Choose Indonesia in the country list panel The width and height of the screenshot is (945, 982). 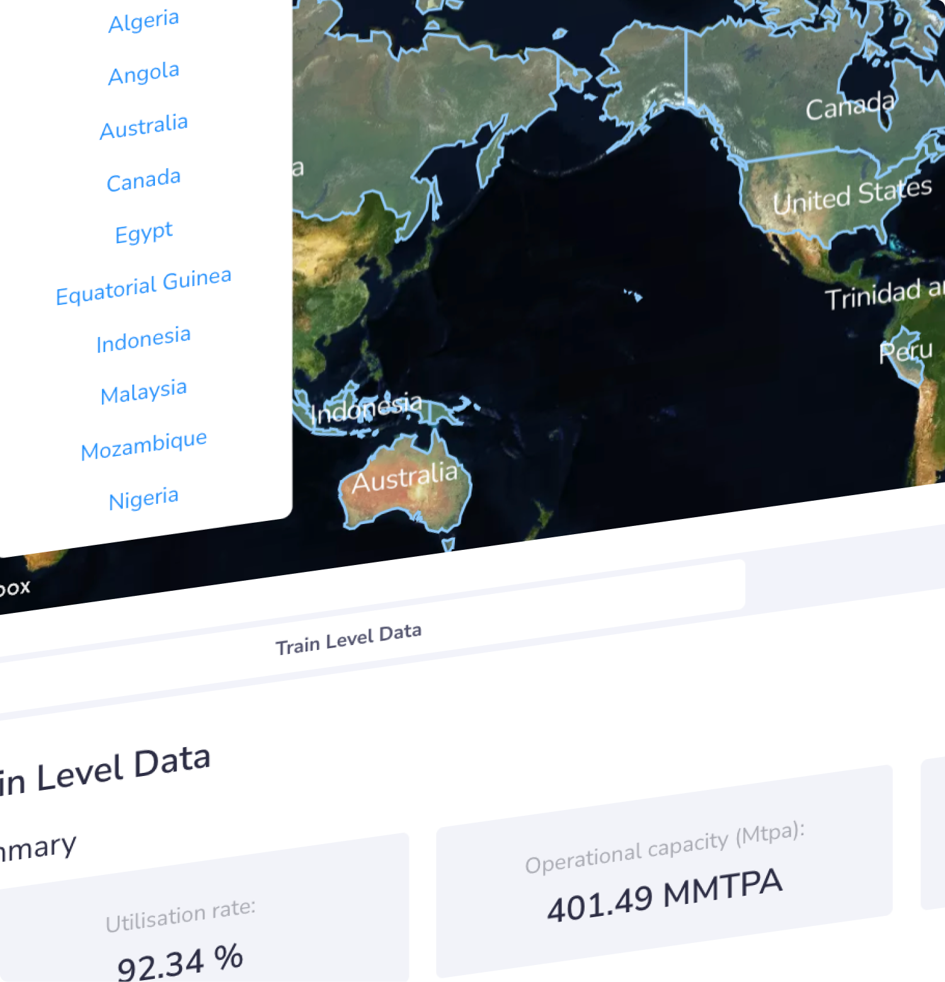tap(144, 340)
